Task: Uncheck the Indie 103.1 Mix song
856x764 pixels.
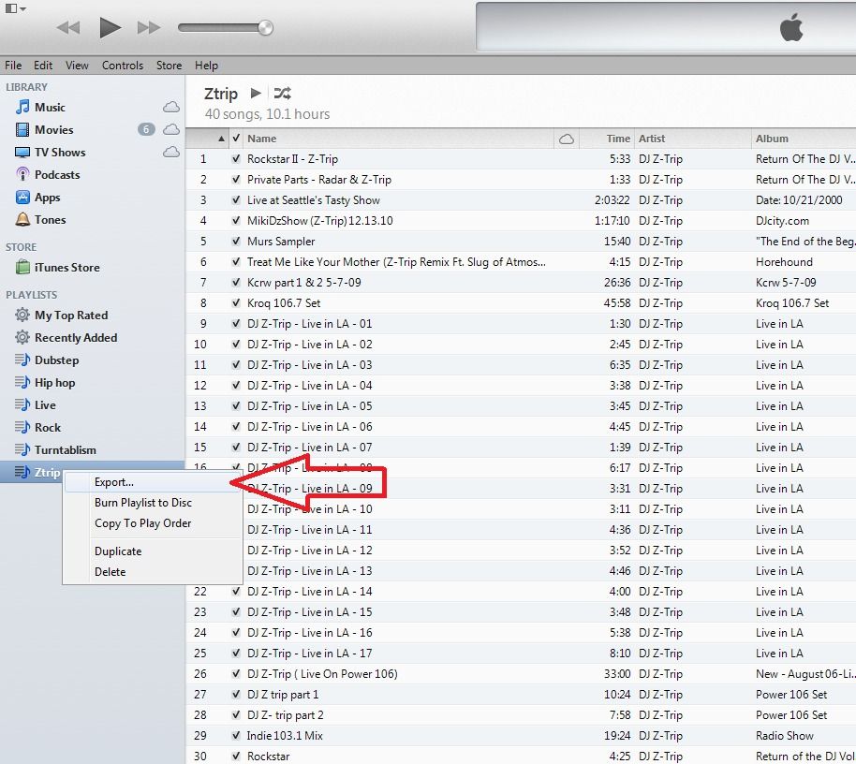Action: 236,736
